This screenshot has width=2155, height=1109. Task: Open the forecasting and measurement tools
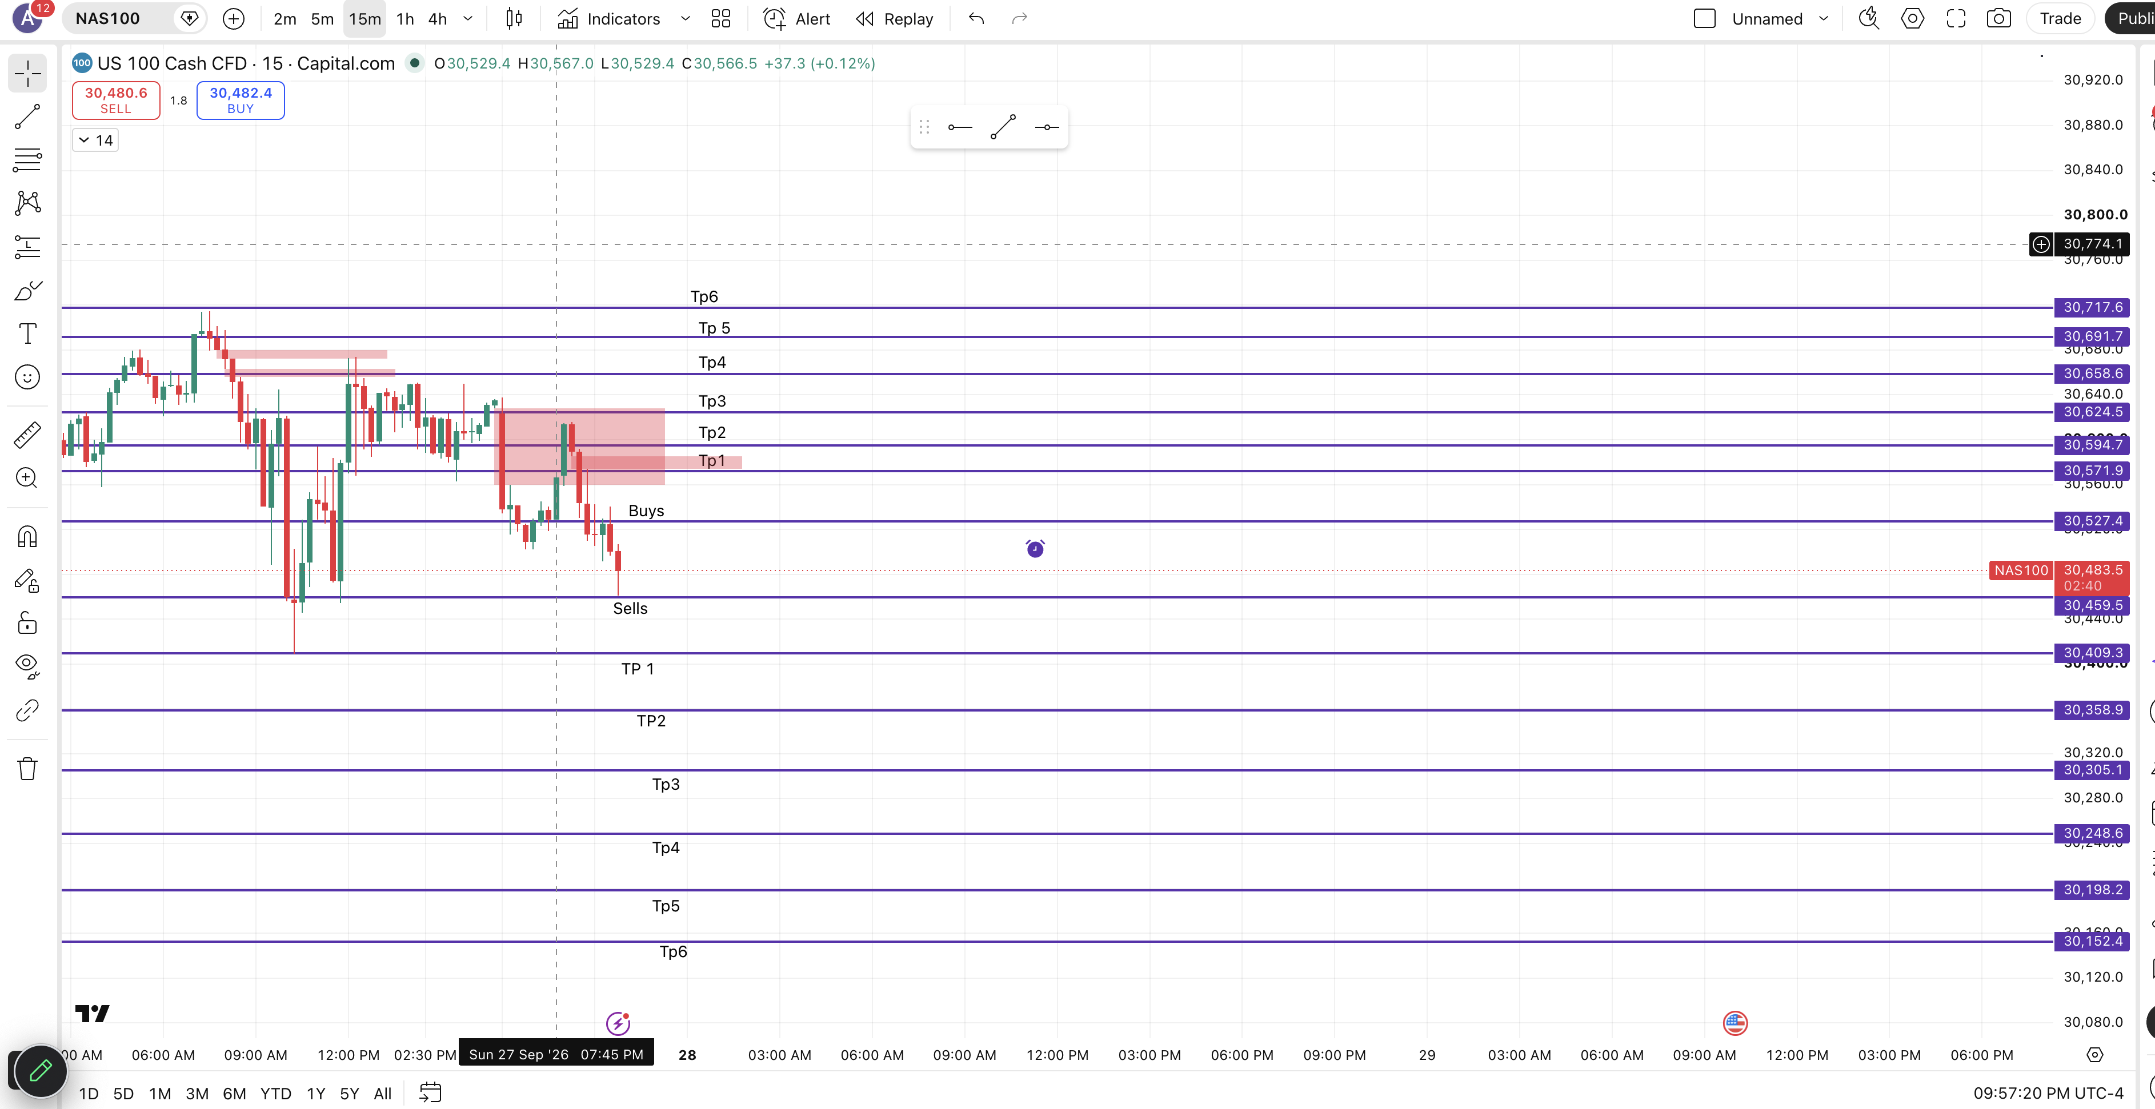tap(27, 247)
